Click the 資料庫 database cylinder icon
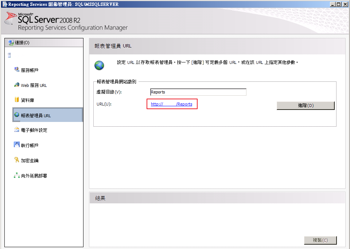Screen dimensions: 350x249 click(17, 99)
